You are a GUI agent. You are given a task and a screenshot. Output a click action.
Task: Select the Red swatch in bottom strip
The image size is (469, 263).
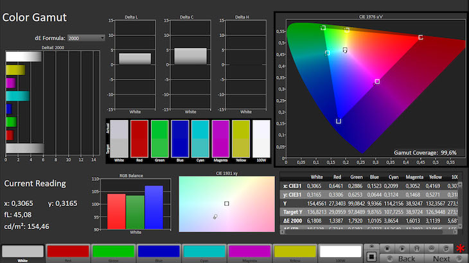67,251
